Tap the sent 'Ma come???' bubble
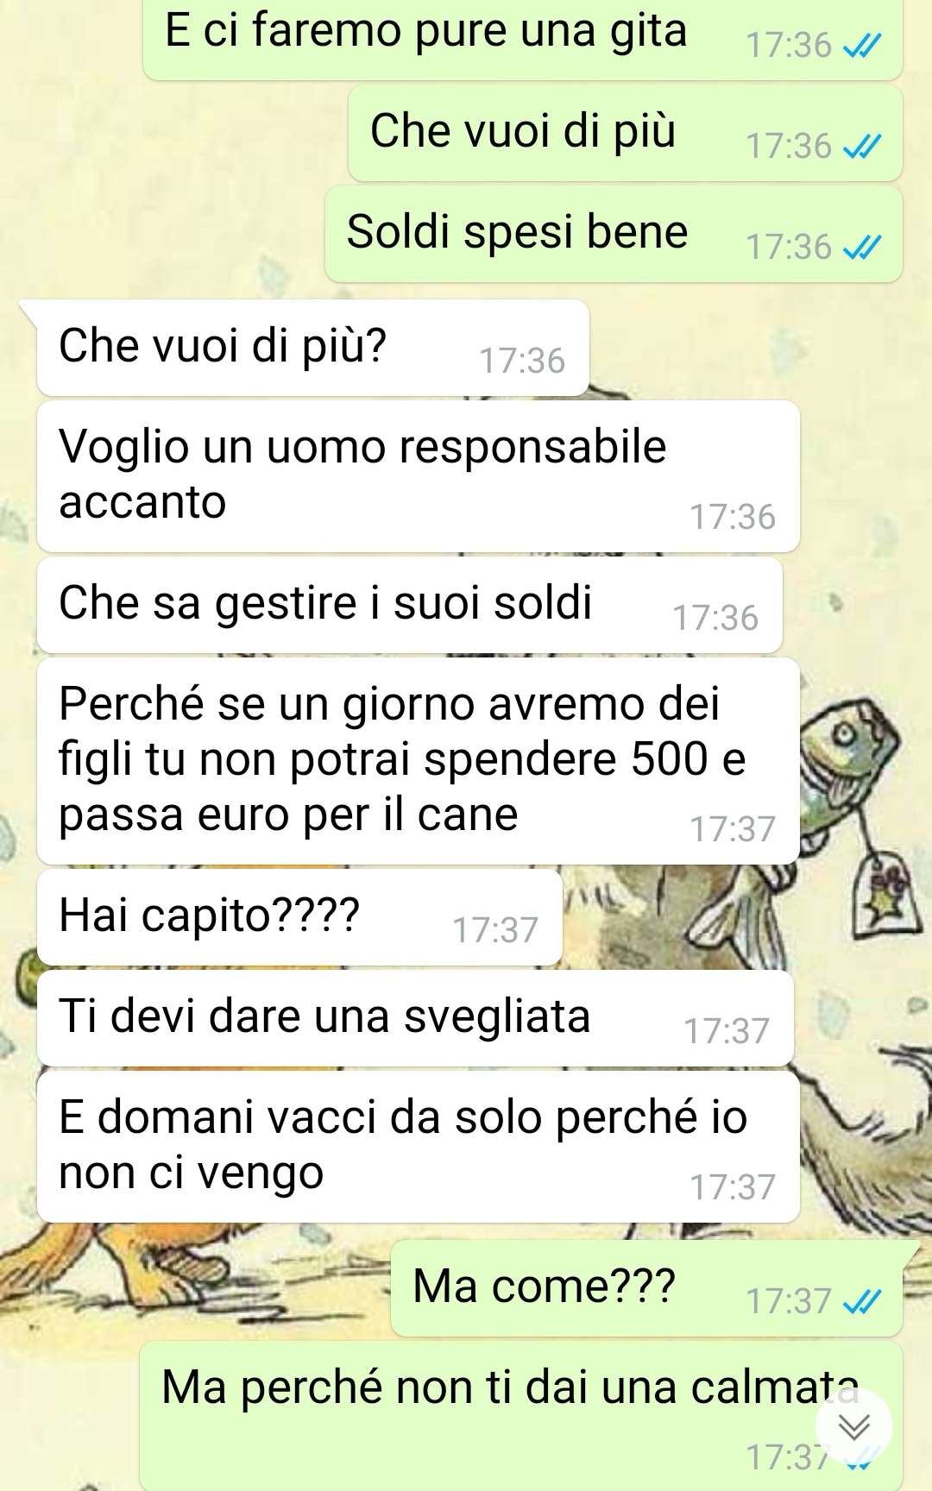This screenshot has width=932, height=1491. [646, 1288]
